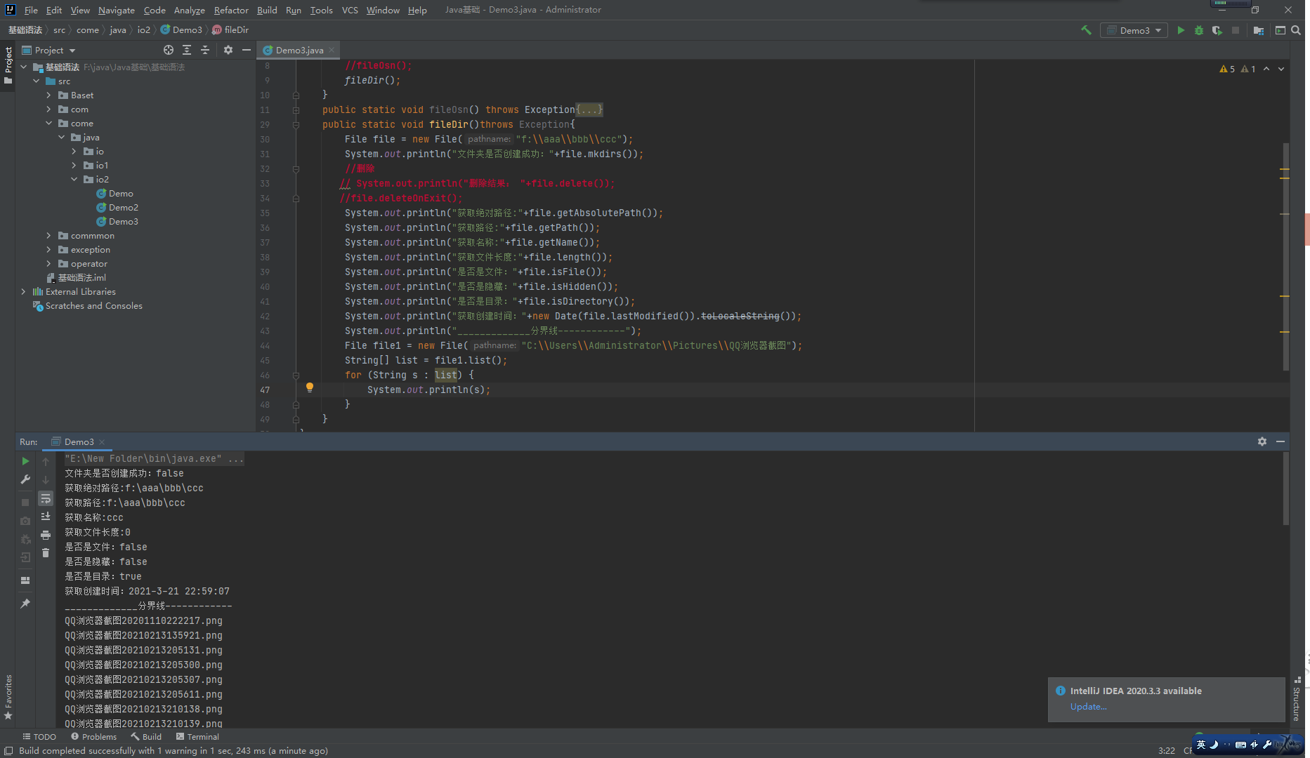This screenshot has height=758, width=1310.
Task: Click the editor vertical scrollbar
Action: point(1285,256)
